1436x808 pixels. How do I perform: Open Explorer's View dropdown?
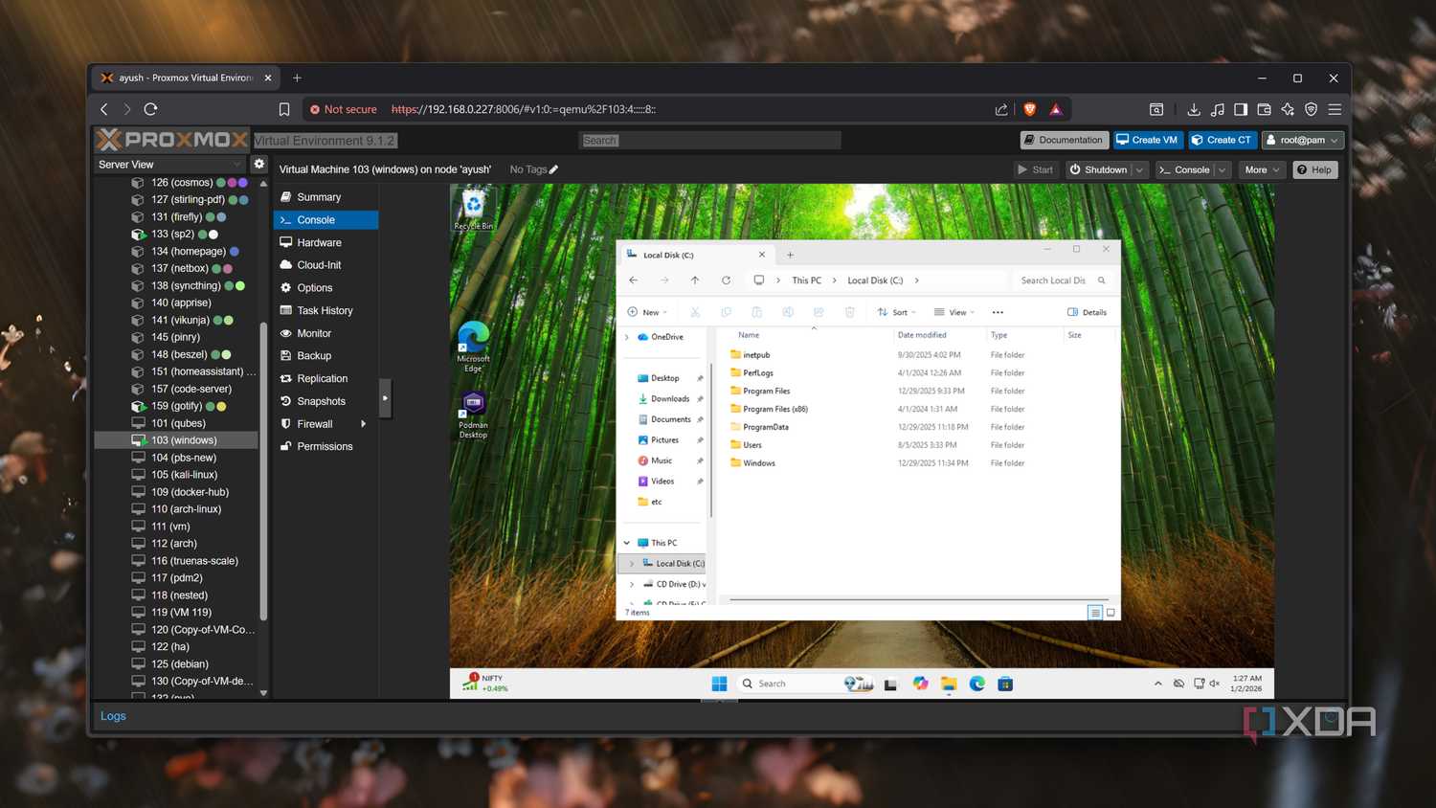pos(954,312)
